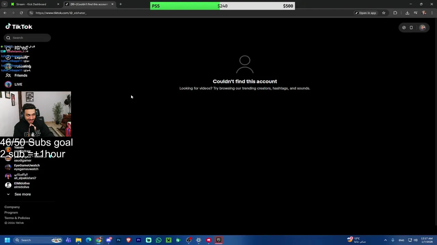Show hidden system tray icons

click(x=385, y=240)
